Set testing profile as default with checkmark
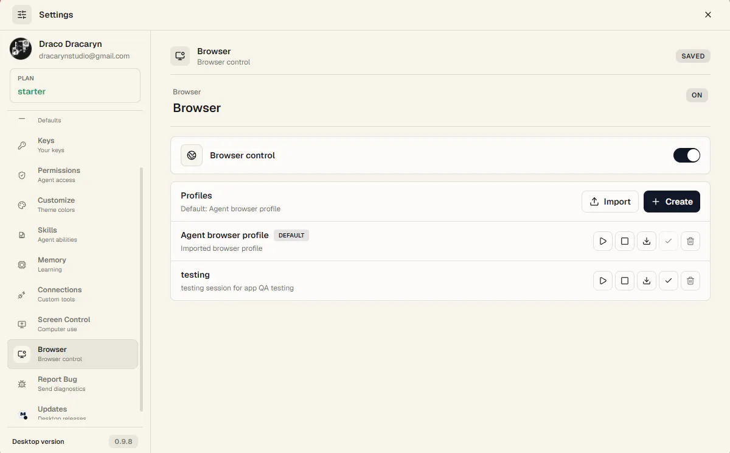Image resolution: width=730 pixels, height=453 pixels. point(669,281)
